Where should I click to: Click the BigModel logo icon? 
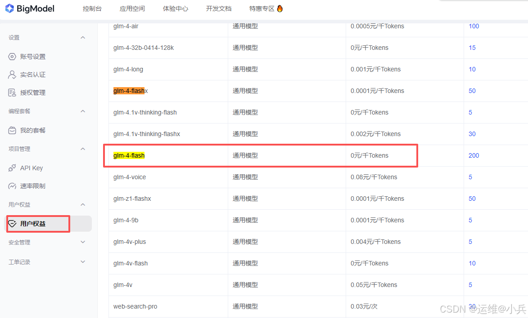click(10, 9)
